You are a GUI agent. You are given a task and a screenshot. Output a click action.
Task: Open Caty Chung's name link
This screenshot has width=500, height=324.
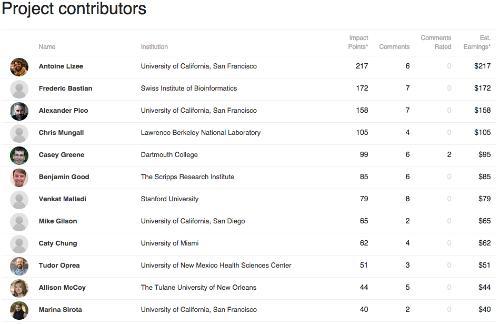pyautogui.click(x=58, y=243)
